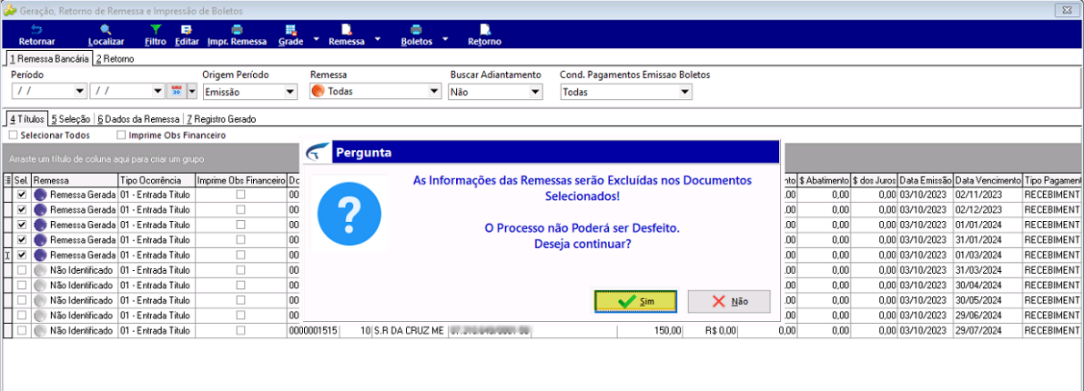Click the Retorno toolbar icon
Image resolution: width=1084 pixels, height=391 pixels.
pyautogui.click(x=484, y=30)
